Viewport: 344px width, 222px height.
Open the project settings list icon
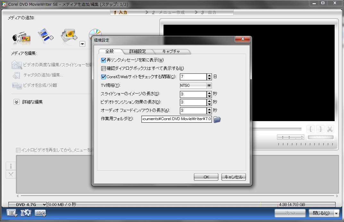pos(12,213)
